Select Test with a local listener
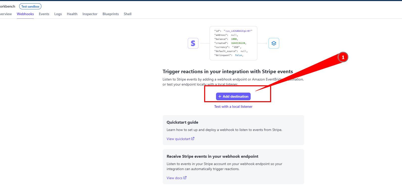Image resolution: width=402 pixels, height=188 pixels. pos(233,106)
